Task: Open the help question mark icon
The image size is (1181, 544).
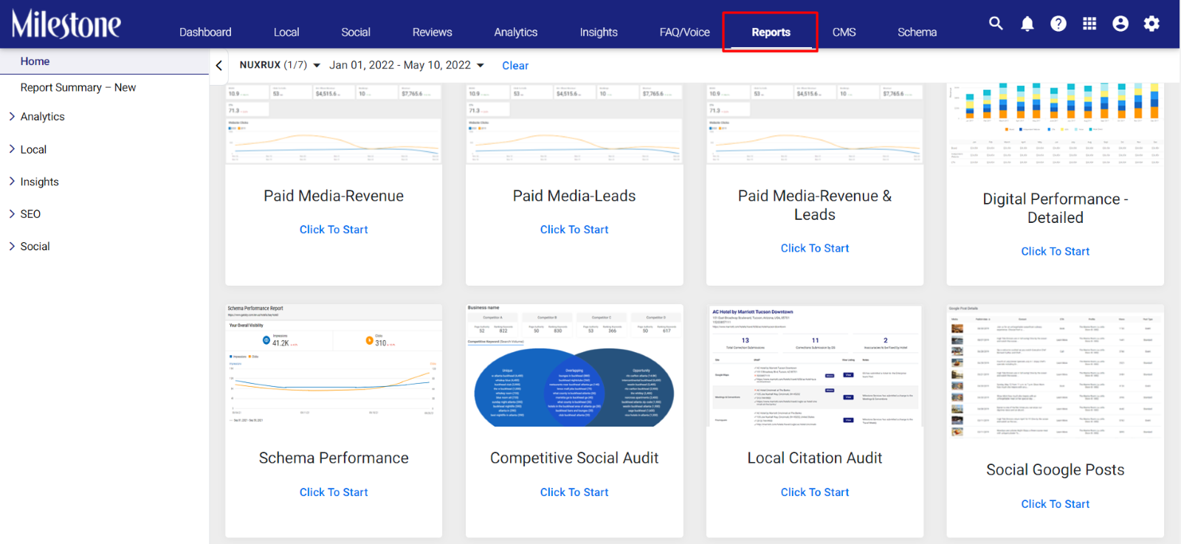Action: pos(1058,24)
